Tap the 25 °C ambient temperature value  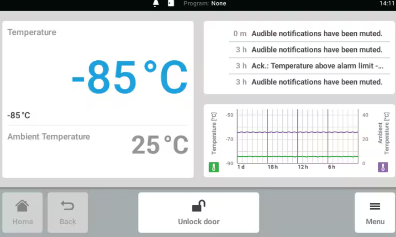pyautogui.click(x=160, y=145)
